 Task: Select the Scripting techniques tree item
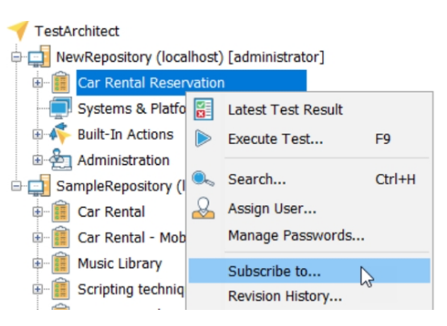[130, 290]
